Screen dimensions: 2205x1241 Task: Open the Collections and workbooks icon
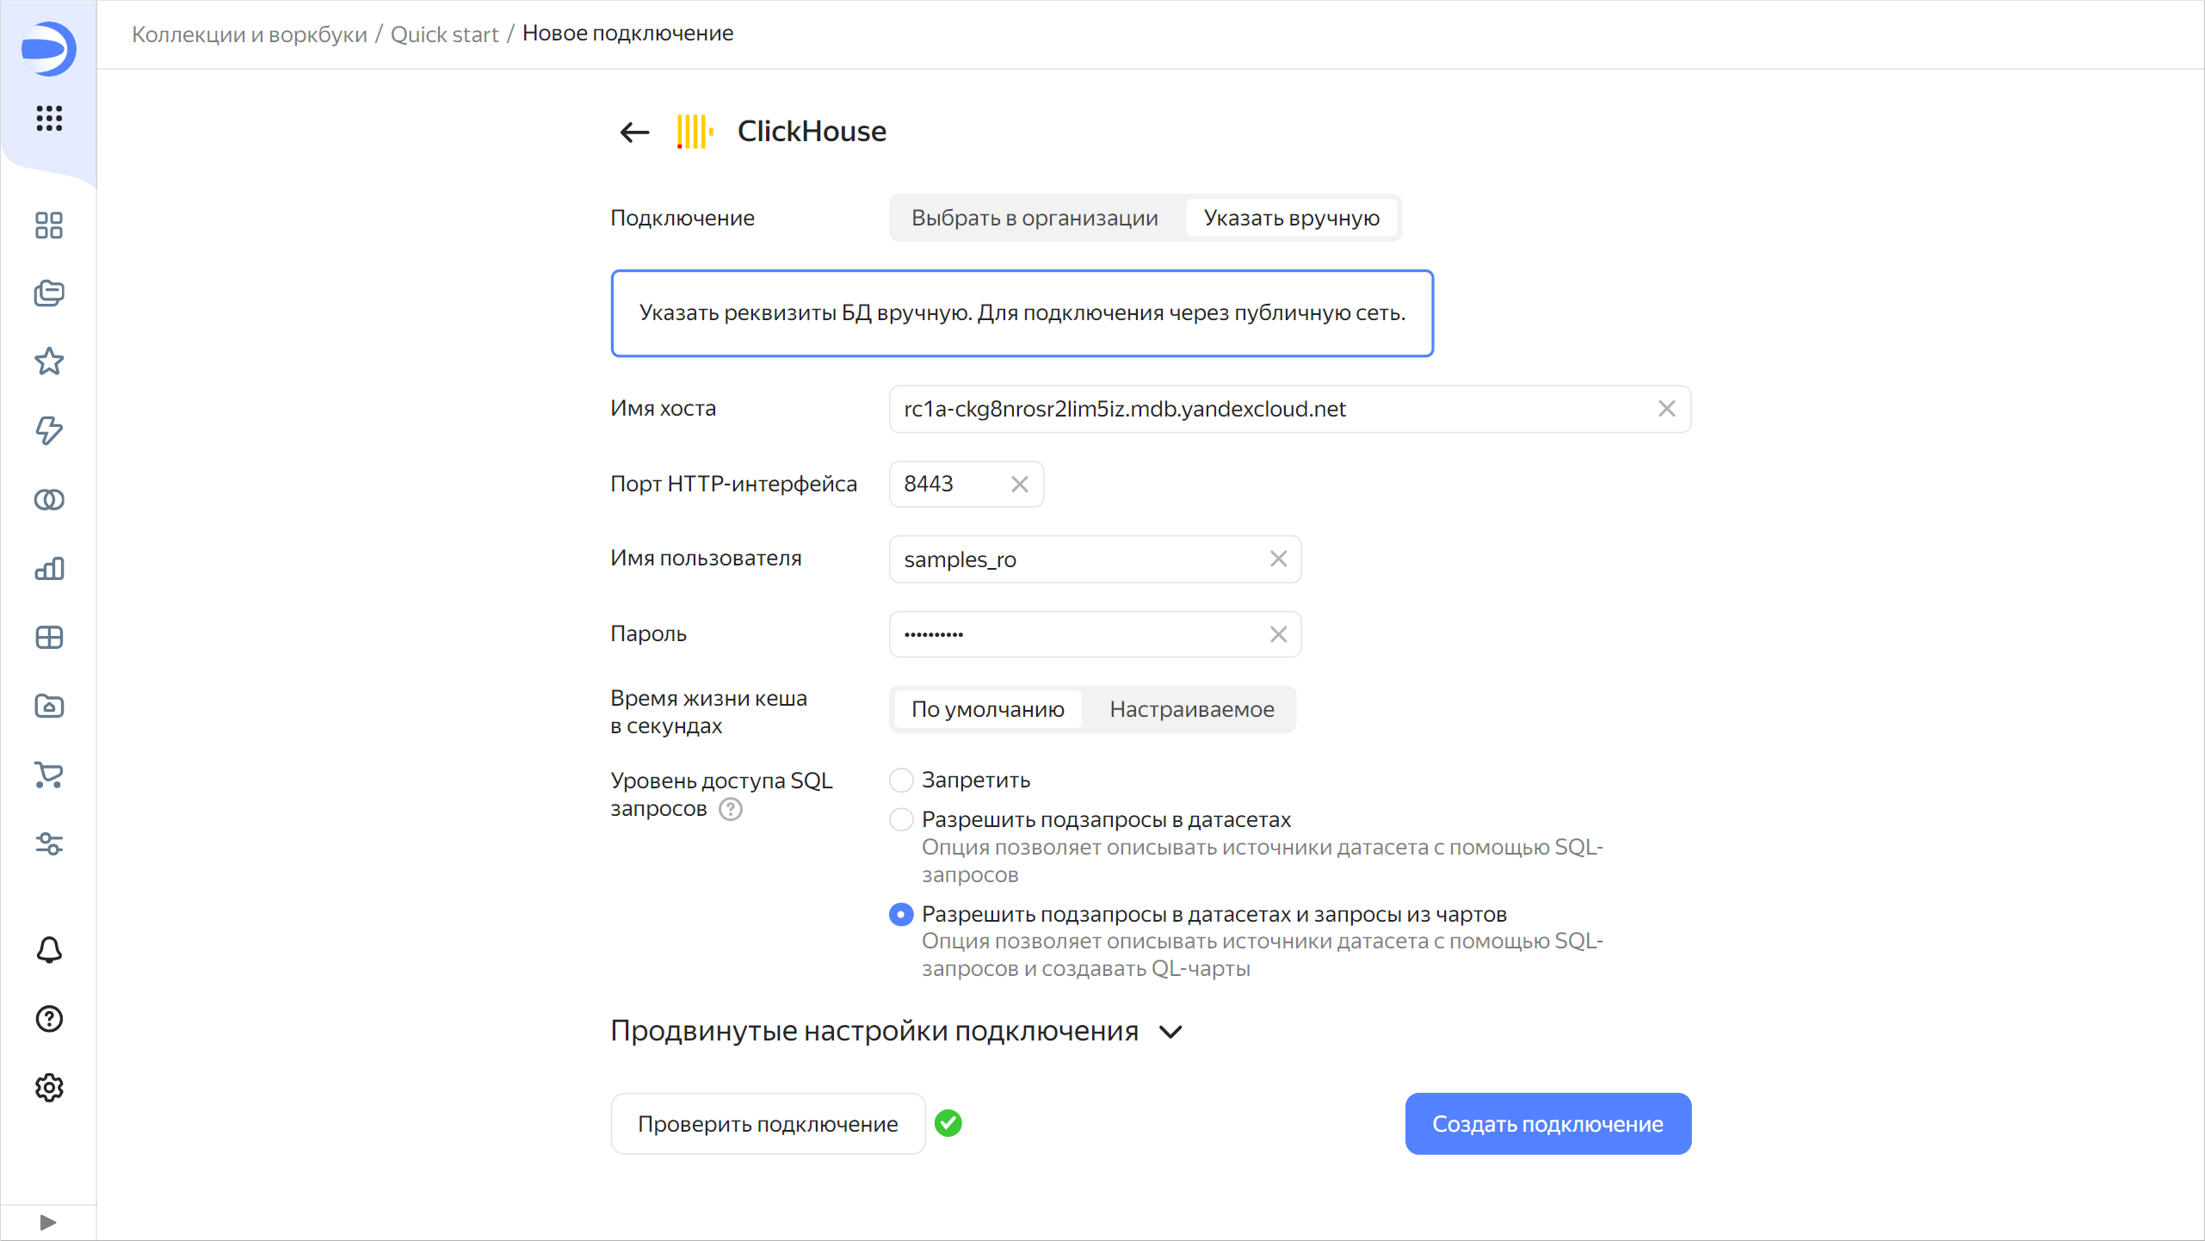tap(49, 293)
